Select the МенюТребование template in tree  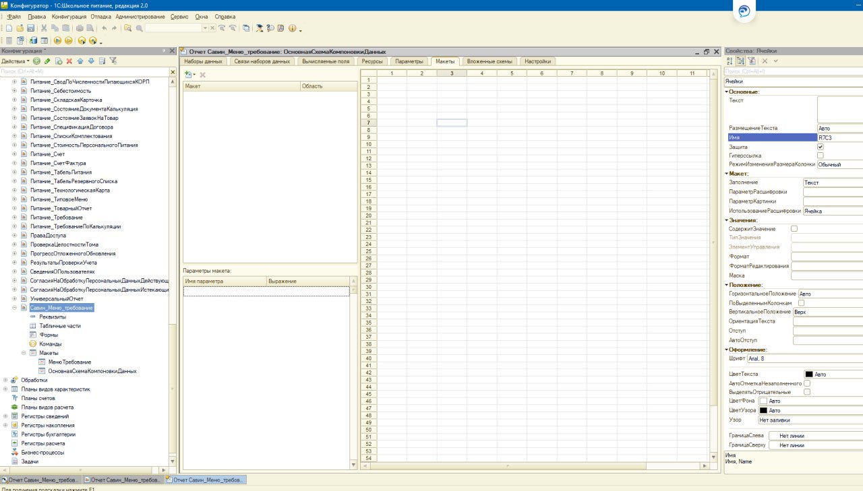pyautogui.click(x=69, y=362)
